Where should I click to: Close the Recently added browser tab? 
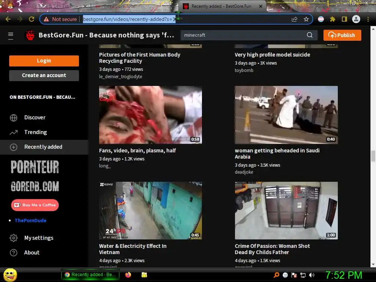pos(261,6)
